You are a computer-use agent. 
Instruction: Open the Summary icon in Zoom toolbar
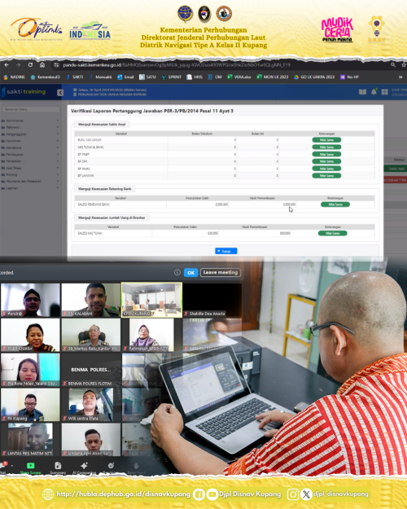(58, 466)
